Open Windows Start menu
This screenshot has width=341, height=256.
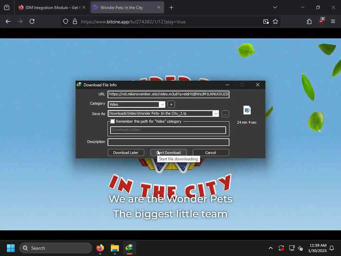11,248
